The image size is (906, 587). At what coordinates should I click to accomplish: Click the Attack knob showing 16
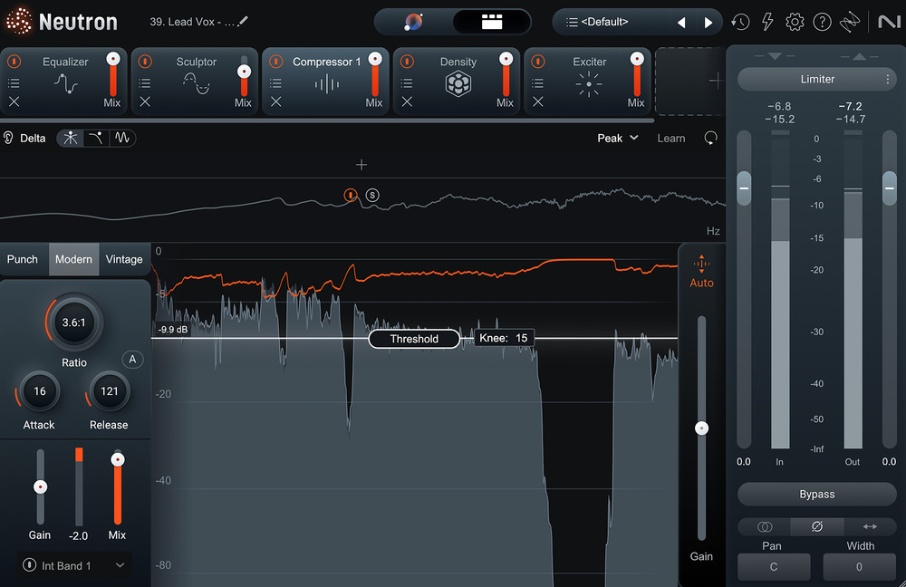39,391
